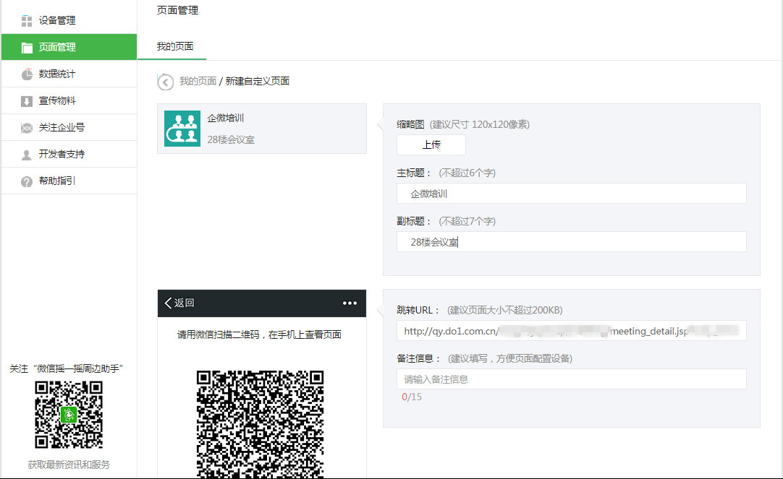Click the 返回 back chevron in phone preview
This screenshot has width=783, height=479.
pyautogui.click(x=169, y=303)
